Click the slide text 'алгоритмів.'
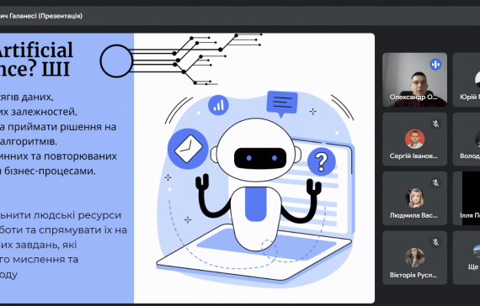 coord(29,141)
